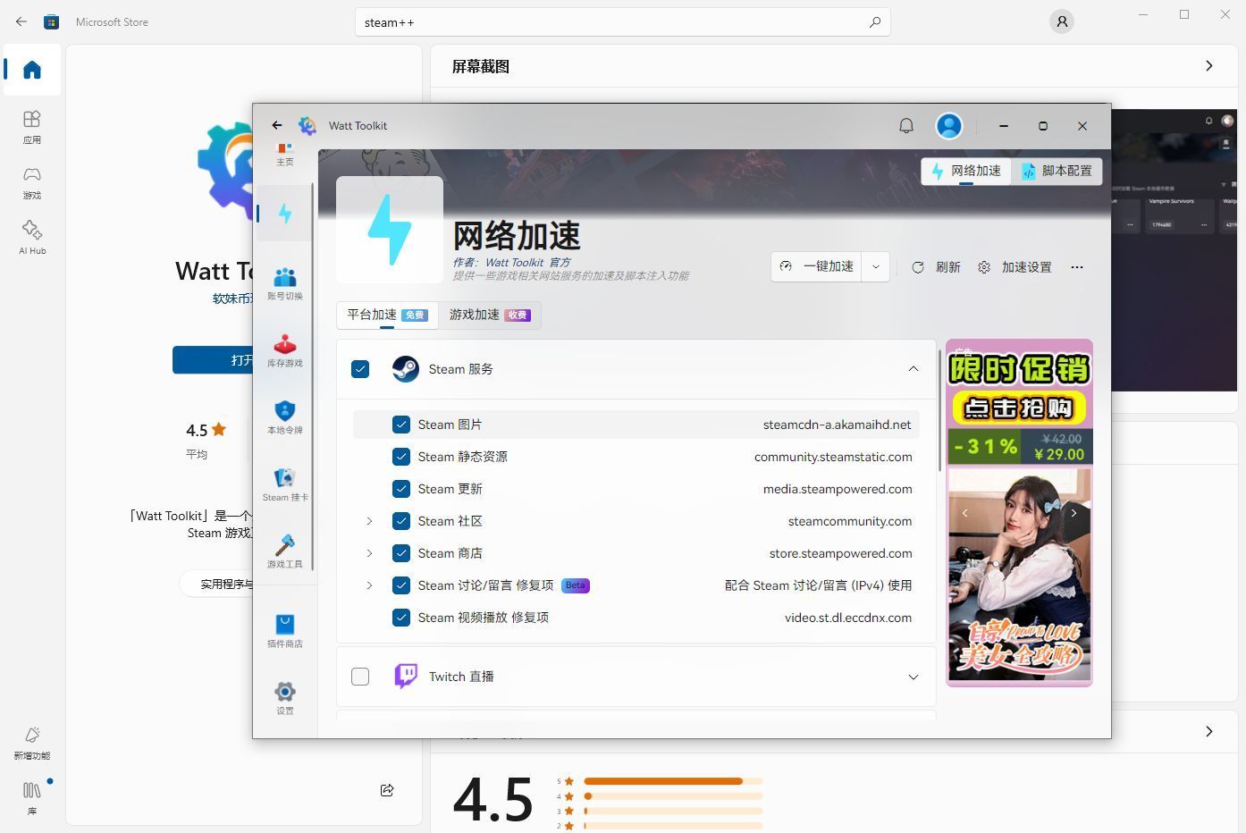Go back using the Watt Toolkit back arrow
The height and width of the screenshot is (833, 1246).
point(277,126)
